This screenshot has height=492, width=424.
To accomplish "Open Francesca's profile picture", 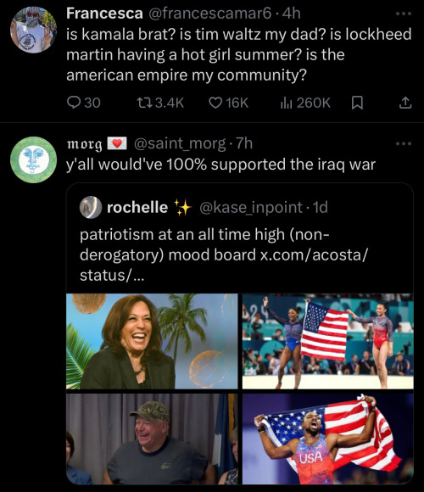I will [x=34, y=30].
